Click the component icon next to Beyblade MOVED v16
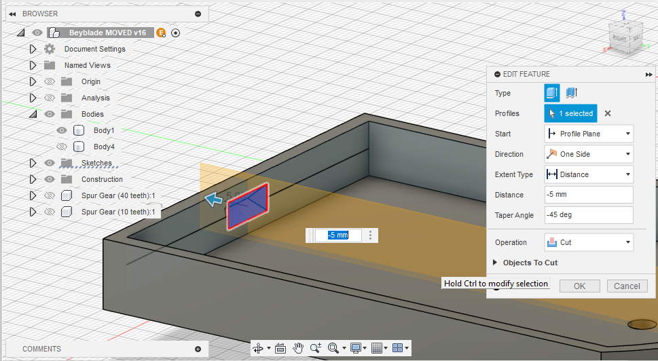 tap(54, 33)
